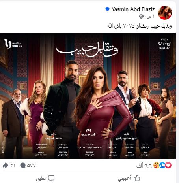Open Yasmin Abd Elaziz profile picture
Viewport: 179px width, 183px height.
165,13
